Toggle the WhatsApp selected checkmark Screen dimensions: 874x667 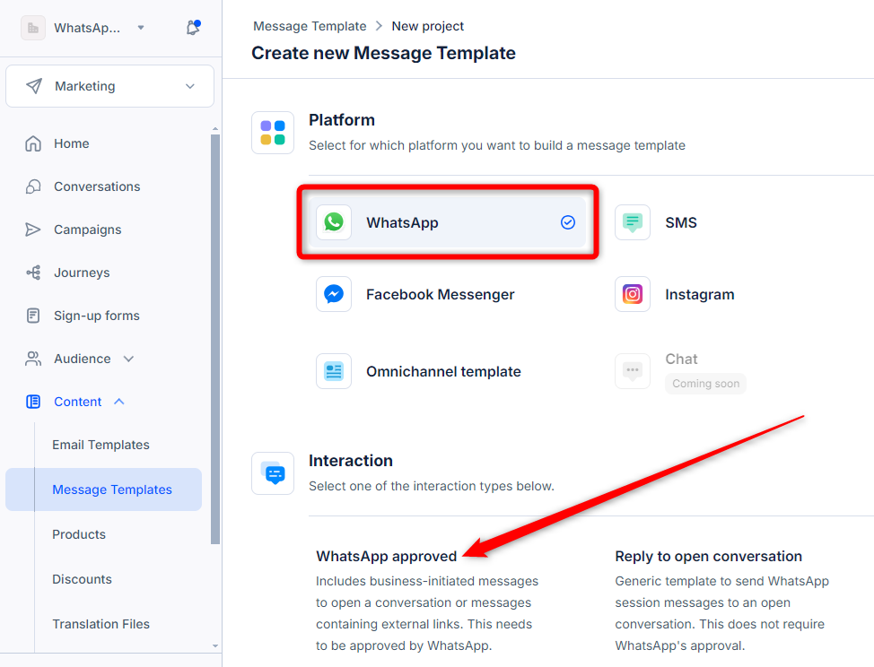tap(567, 222)
